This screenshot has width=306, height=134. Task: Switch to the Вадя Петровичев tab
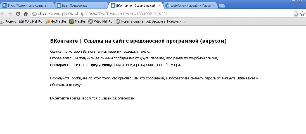(x=81, y=6)
